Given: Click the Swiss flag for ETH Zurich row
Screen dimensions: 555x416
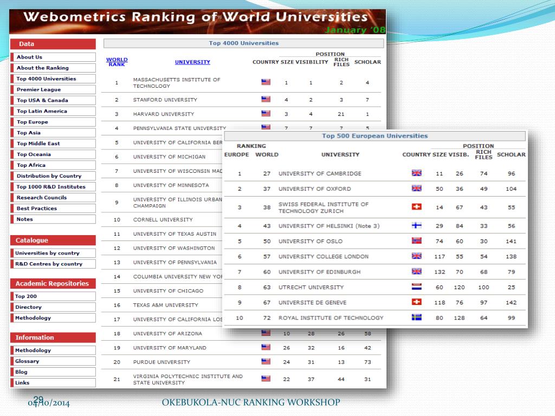Looking at the screenshot, I should point(417,206).
